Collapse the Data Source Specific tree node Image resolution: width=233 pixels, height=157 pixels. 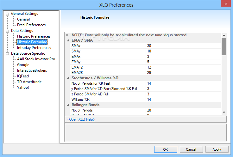[7, 54]
